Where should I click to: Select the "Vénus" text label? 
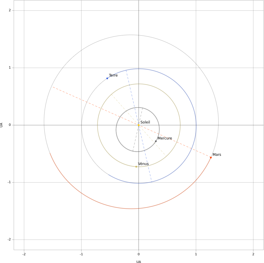coord(143,164)
